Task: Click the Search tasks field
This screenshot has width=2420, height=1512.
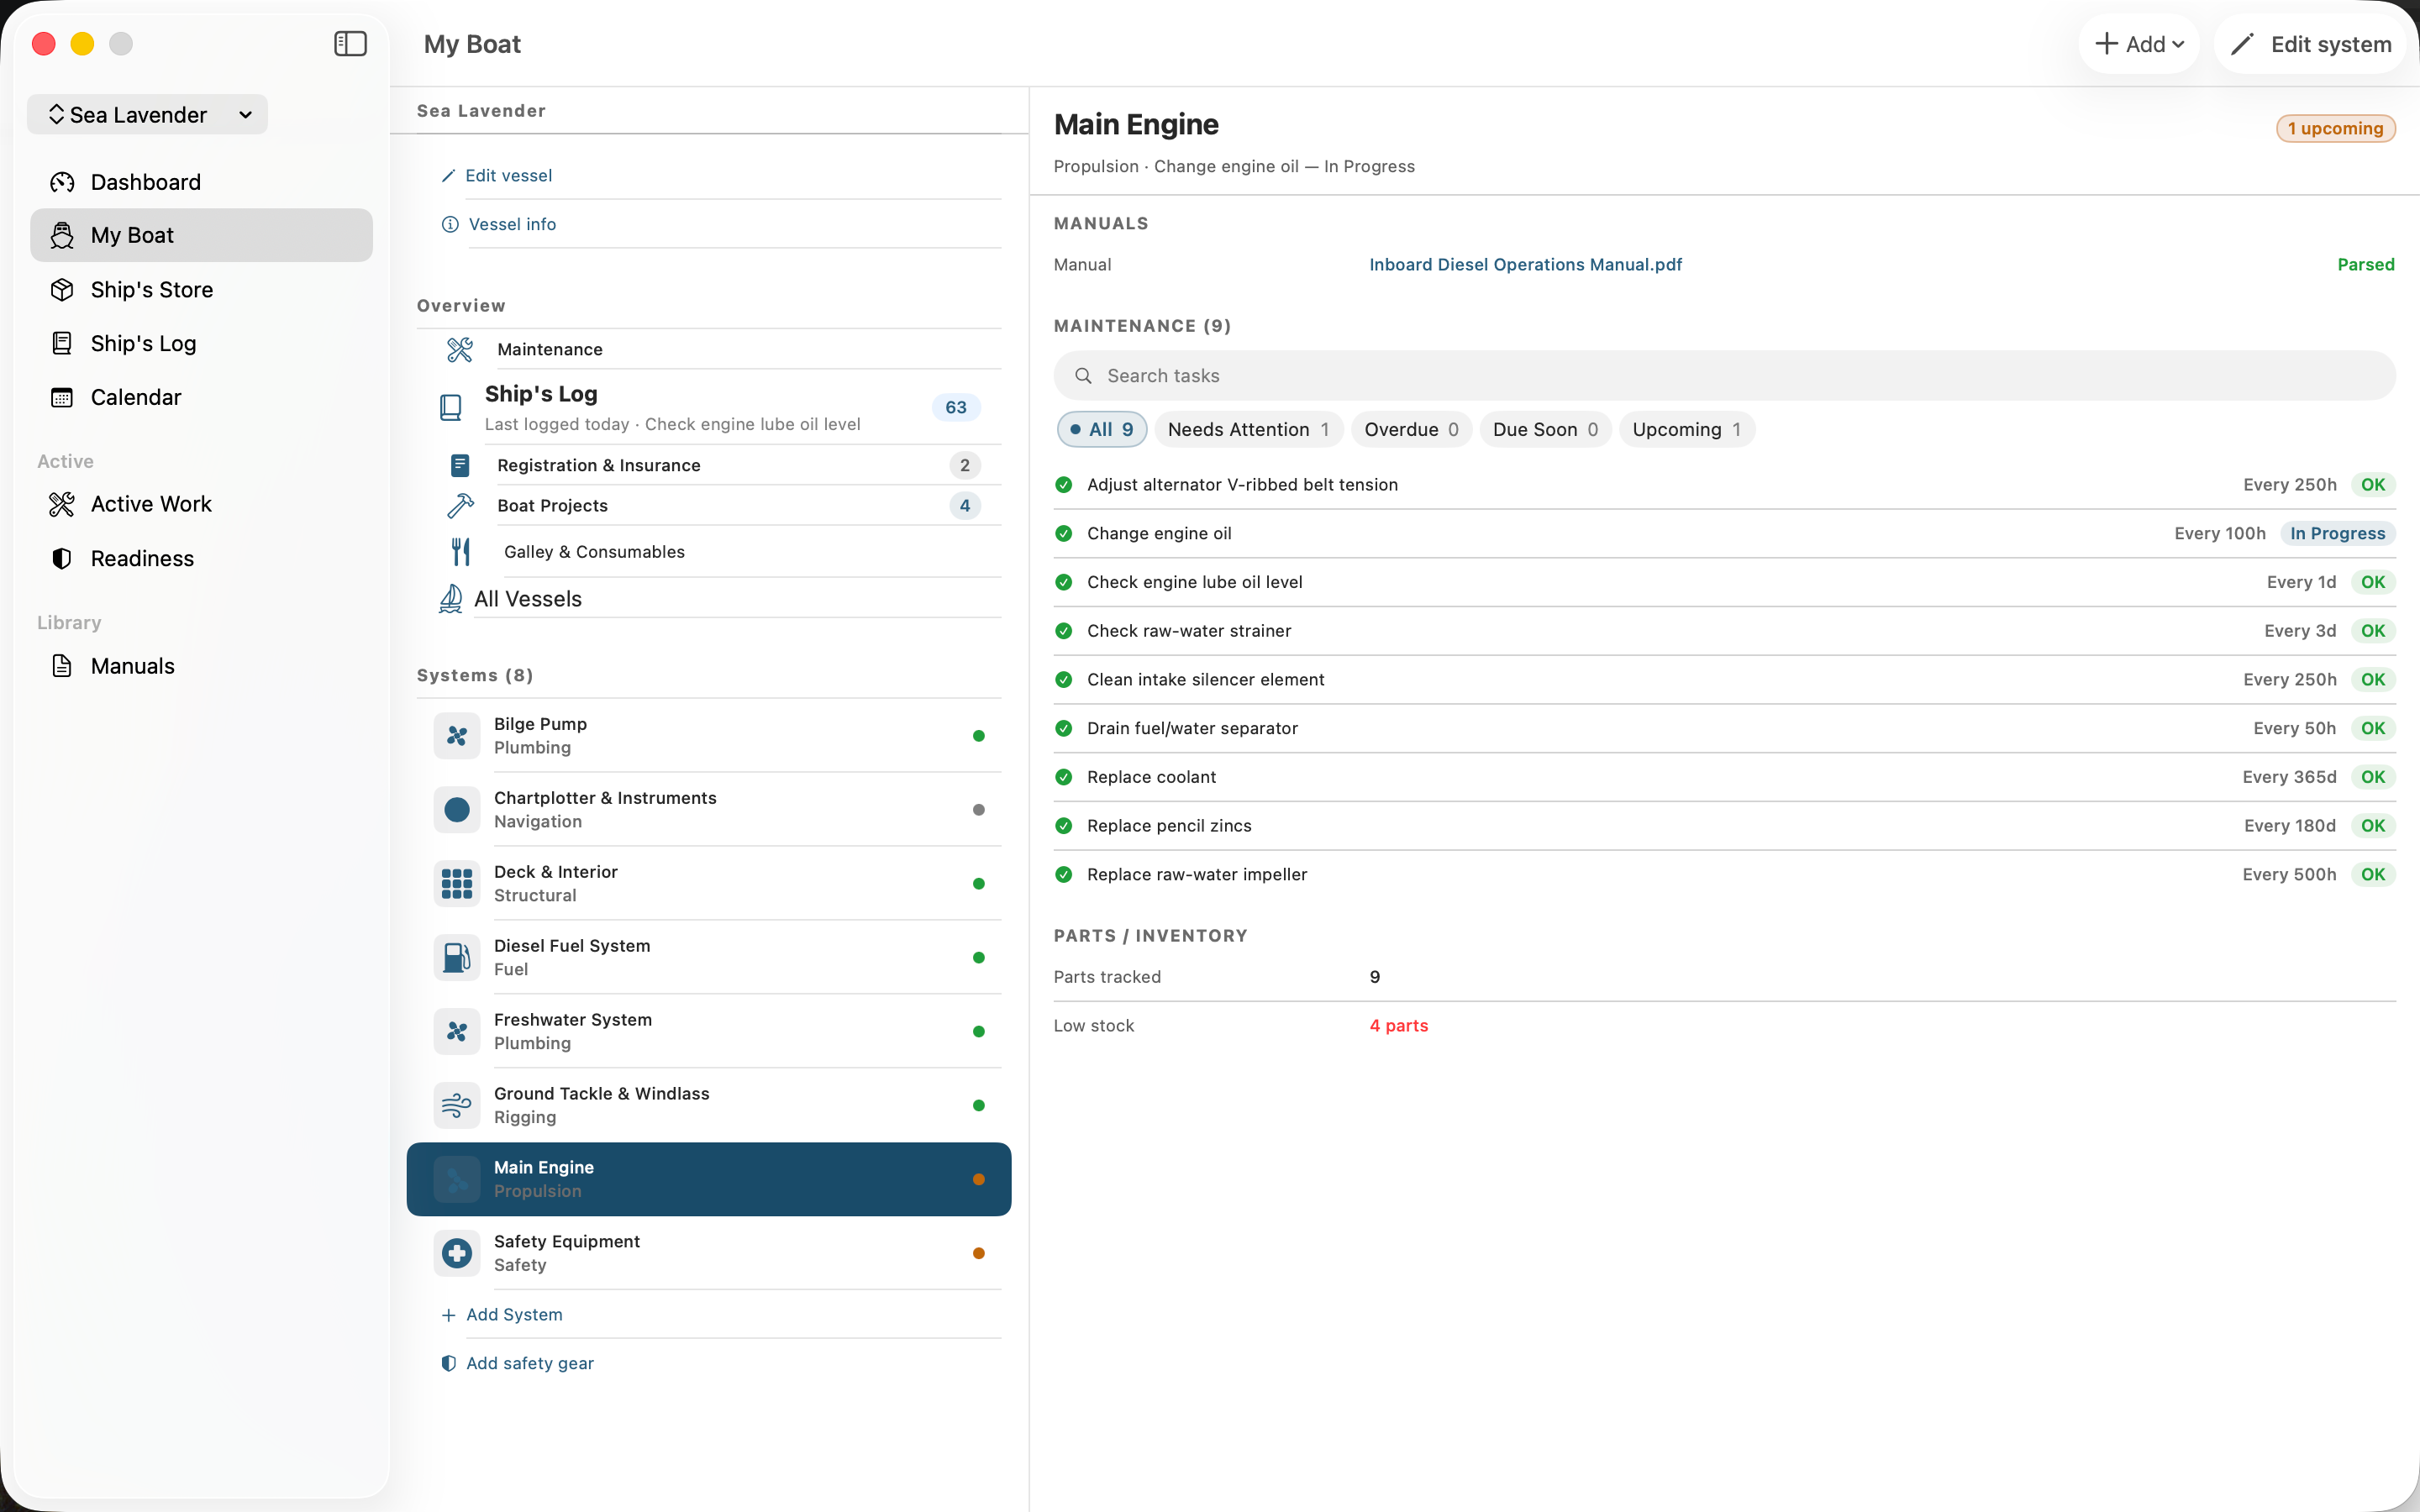Action: pyautogui.click(x=1724, y=375)
